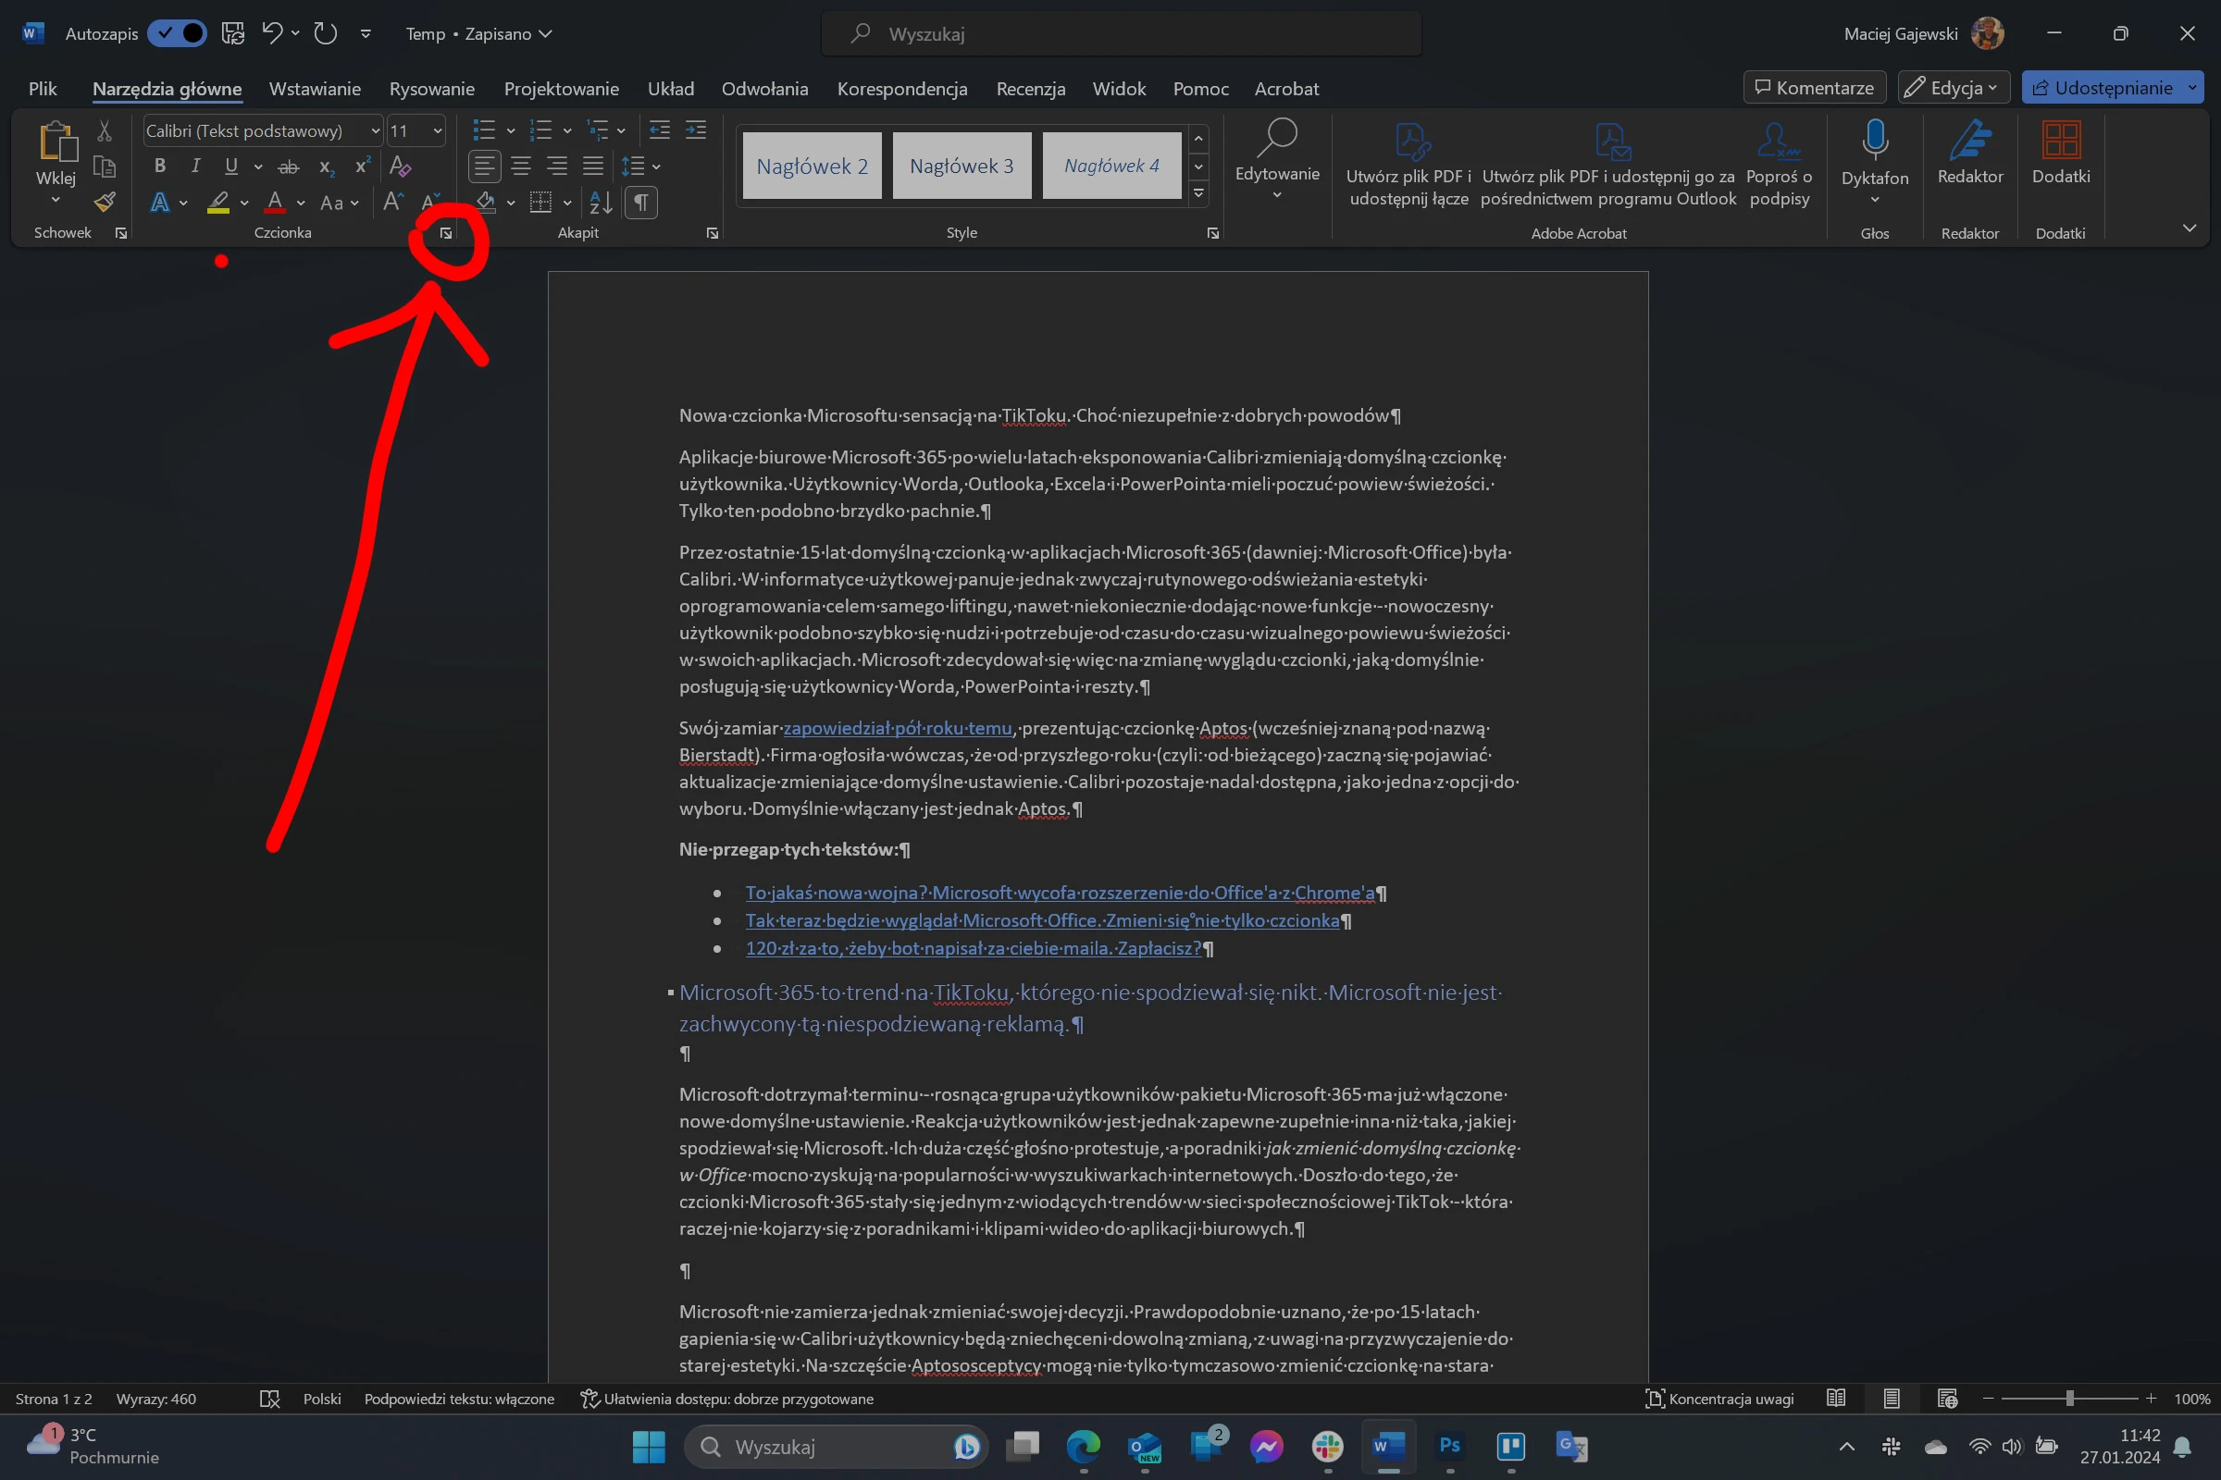Image resolution: width=2221 pixels, height=1480 pixels.
Task: Open the Czcionka font dialog launcher
Action: pos(446,233)
